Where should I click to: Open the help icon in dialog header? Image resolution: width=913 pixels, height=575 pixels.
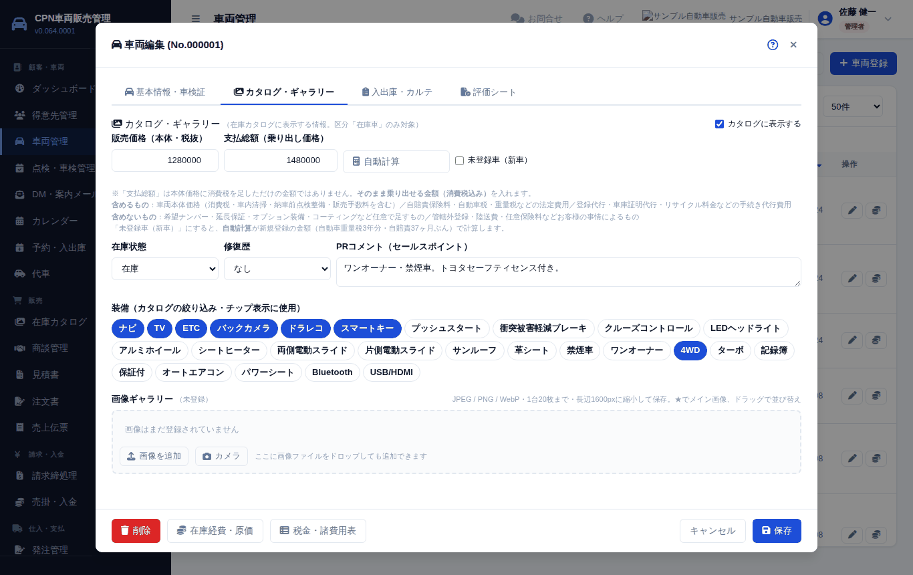tap(773, 45)
